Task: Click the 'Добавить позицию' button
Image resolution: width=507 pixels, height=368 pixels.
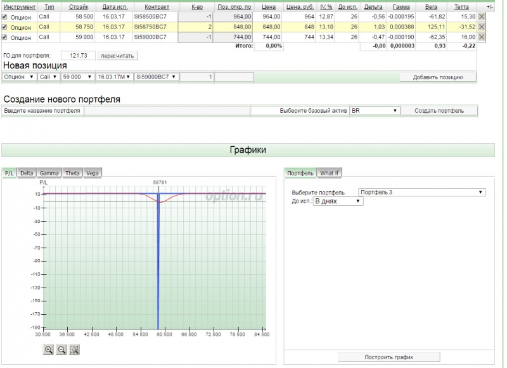Action: coord(439,77)
